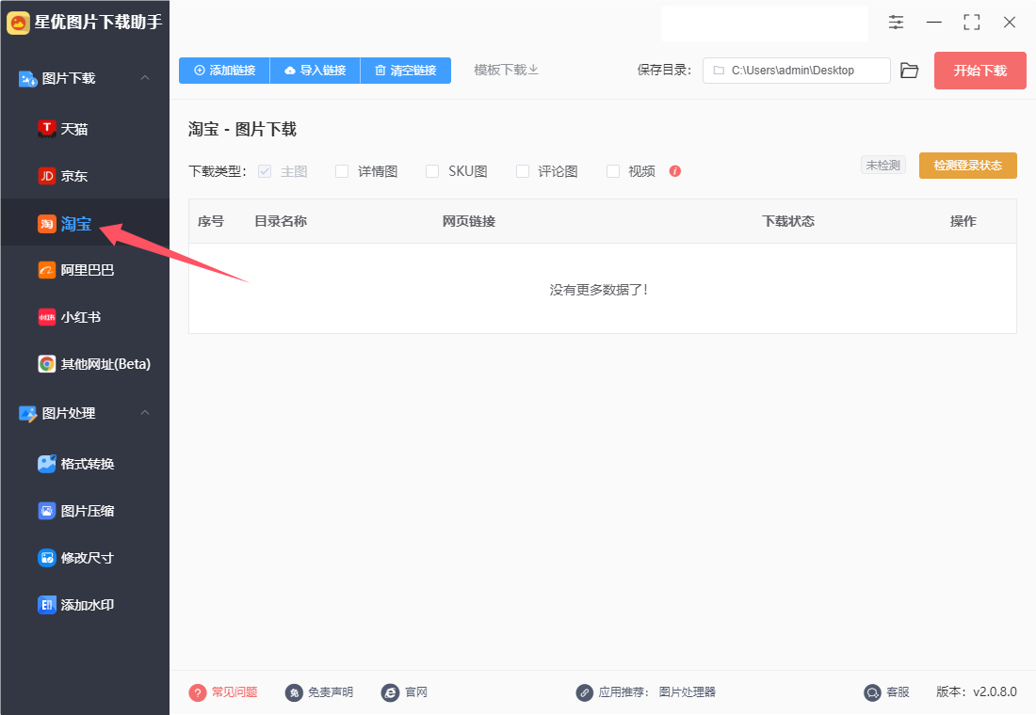Toggle fullscreen window icon
Screen dimensions: 1036x715
971,23
